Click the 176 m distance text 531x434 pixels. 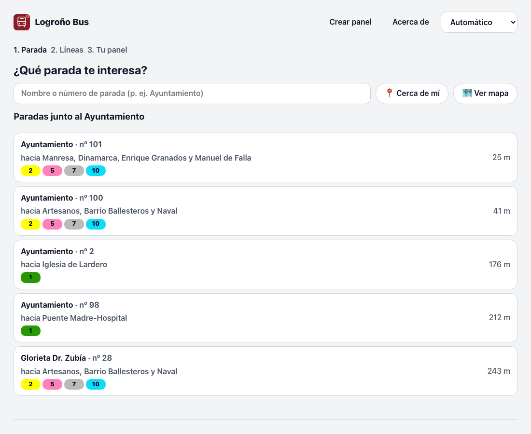[500, 265]
